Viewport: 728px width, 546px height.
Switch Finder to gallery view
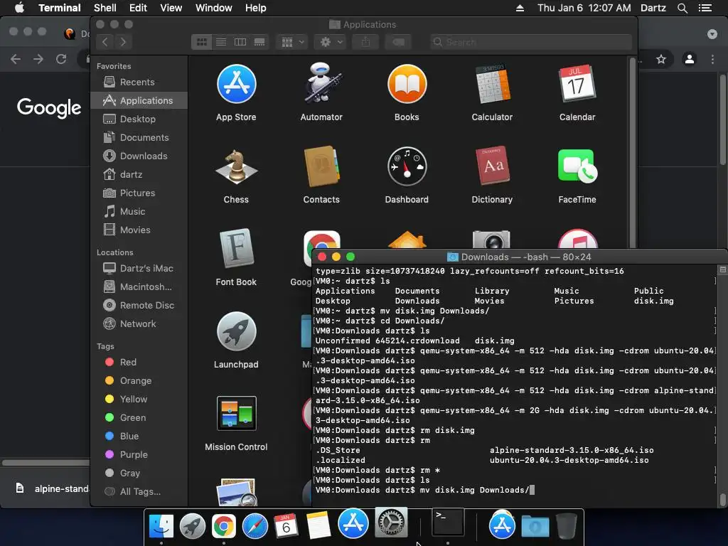(259, 42)
